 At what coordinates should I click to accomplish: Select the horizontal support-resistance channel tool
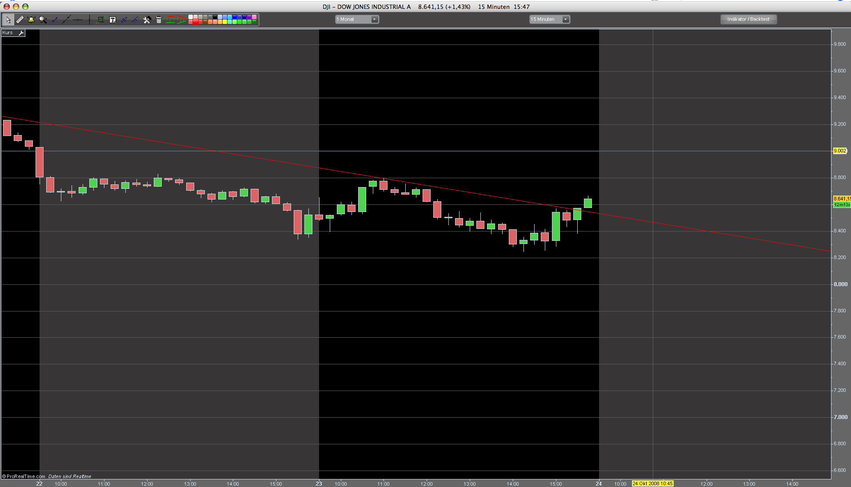tap(170, 20)
